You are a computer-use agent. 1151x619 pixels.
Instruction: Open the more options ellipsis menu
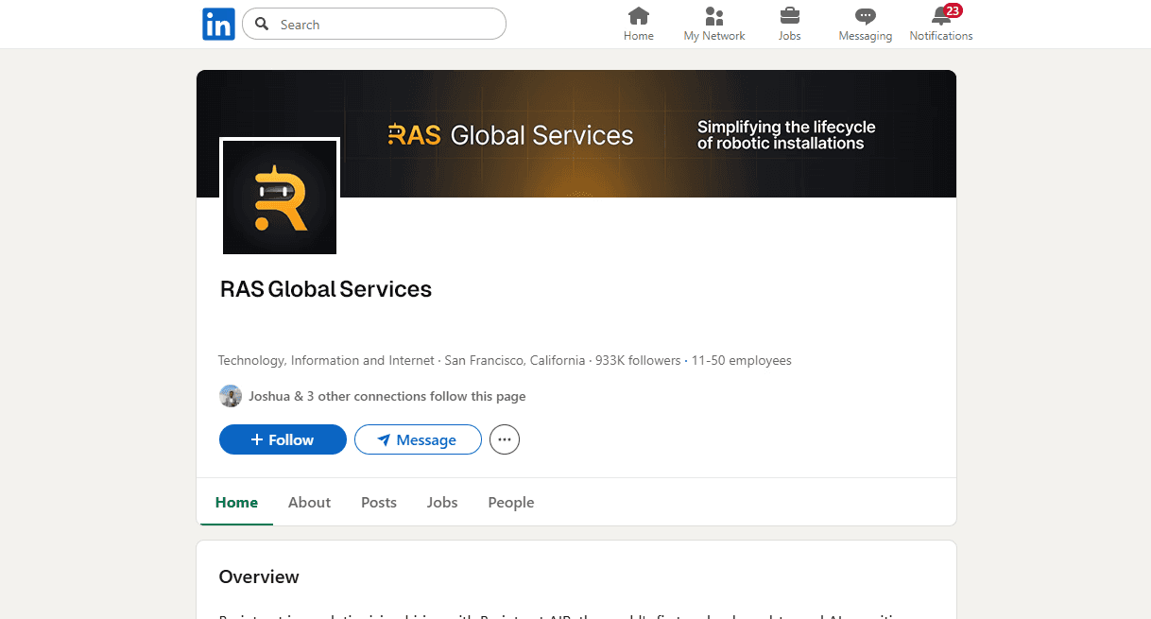(505, 439)
